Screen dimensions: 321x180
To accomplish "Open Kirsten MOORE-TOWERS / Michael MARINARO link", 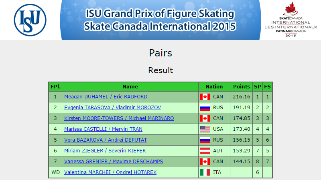I will (119, 118).
